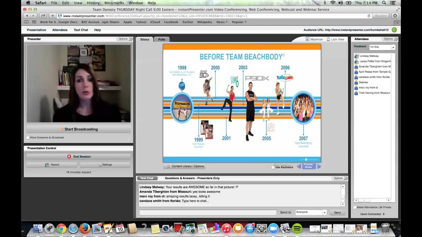This screenshot has width=422, height=237.
Task: Advance to the next slide arrow
Action: 319,167
